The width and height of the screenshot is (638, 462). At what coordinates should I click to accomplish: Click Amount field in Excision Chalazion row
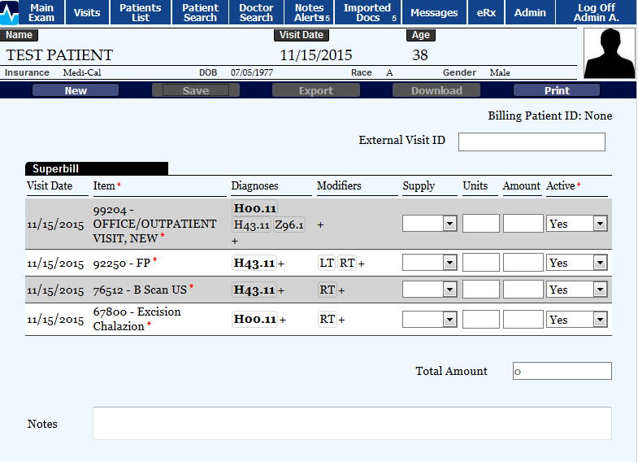523,319
